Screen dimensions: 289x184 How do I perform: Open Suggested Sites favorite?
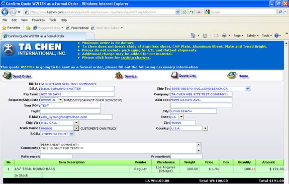48,28
